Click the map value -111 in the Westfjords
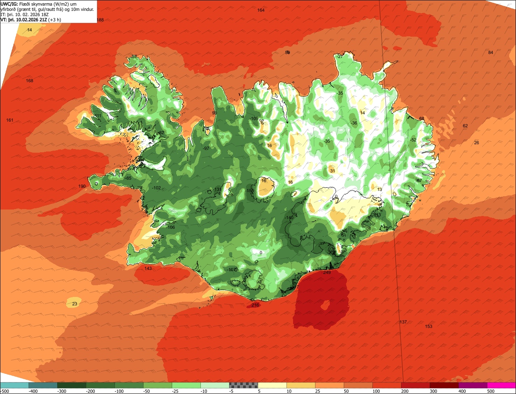This screenshot has height=394, width=516. pyautogui.click(x=97, y=116)
